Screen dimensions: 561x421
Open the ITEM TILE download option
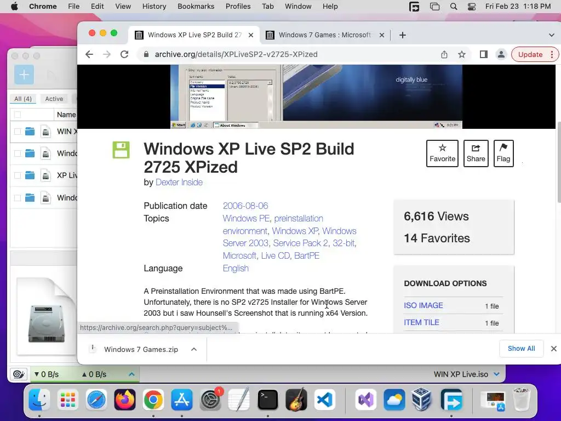(x=421, y=322)
